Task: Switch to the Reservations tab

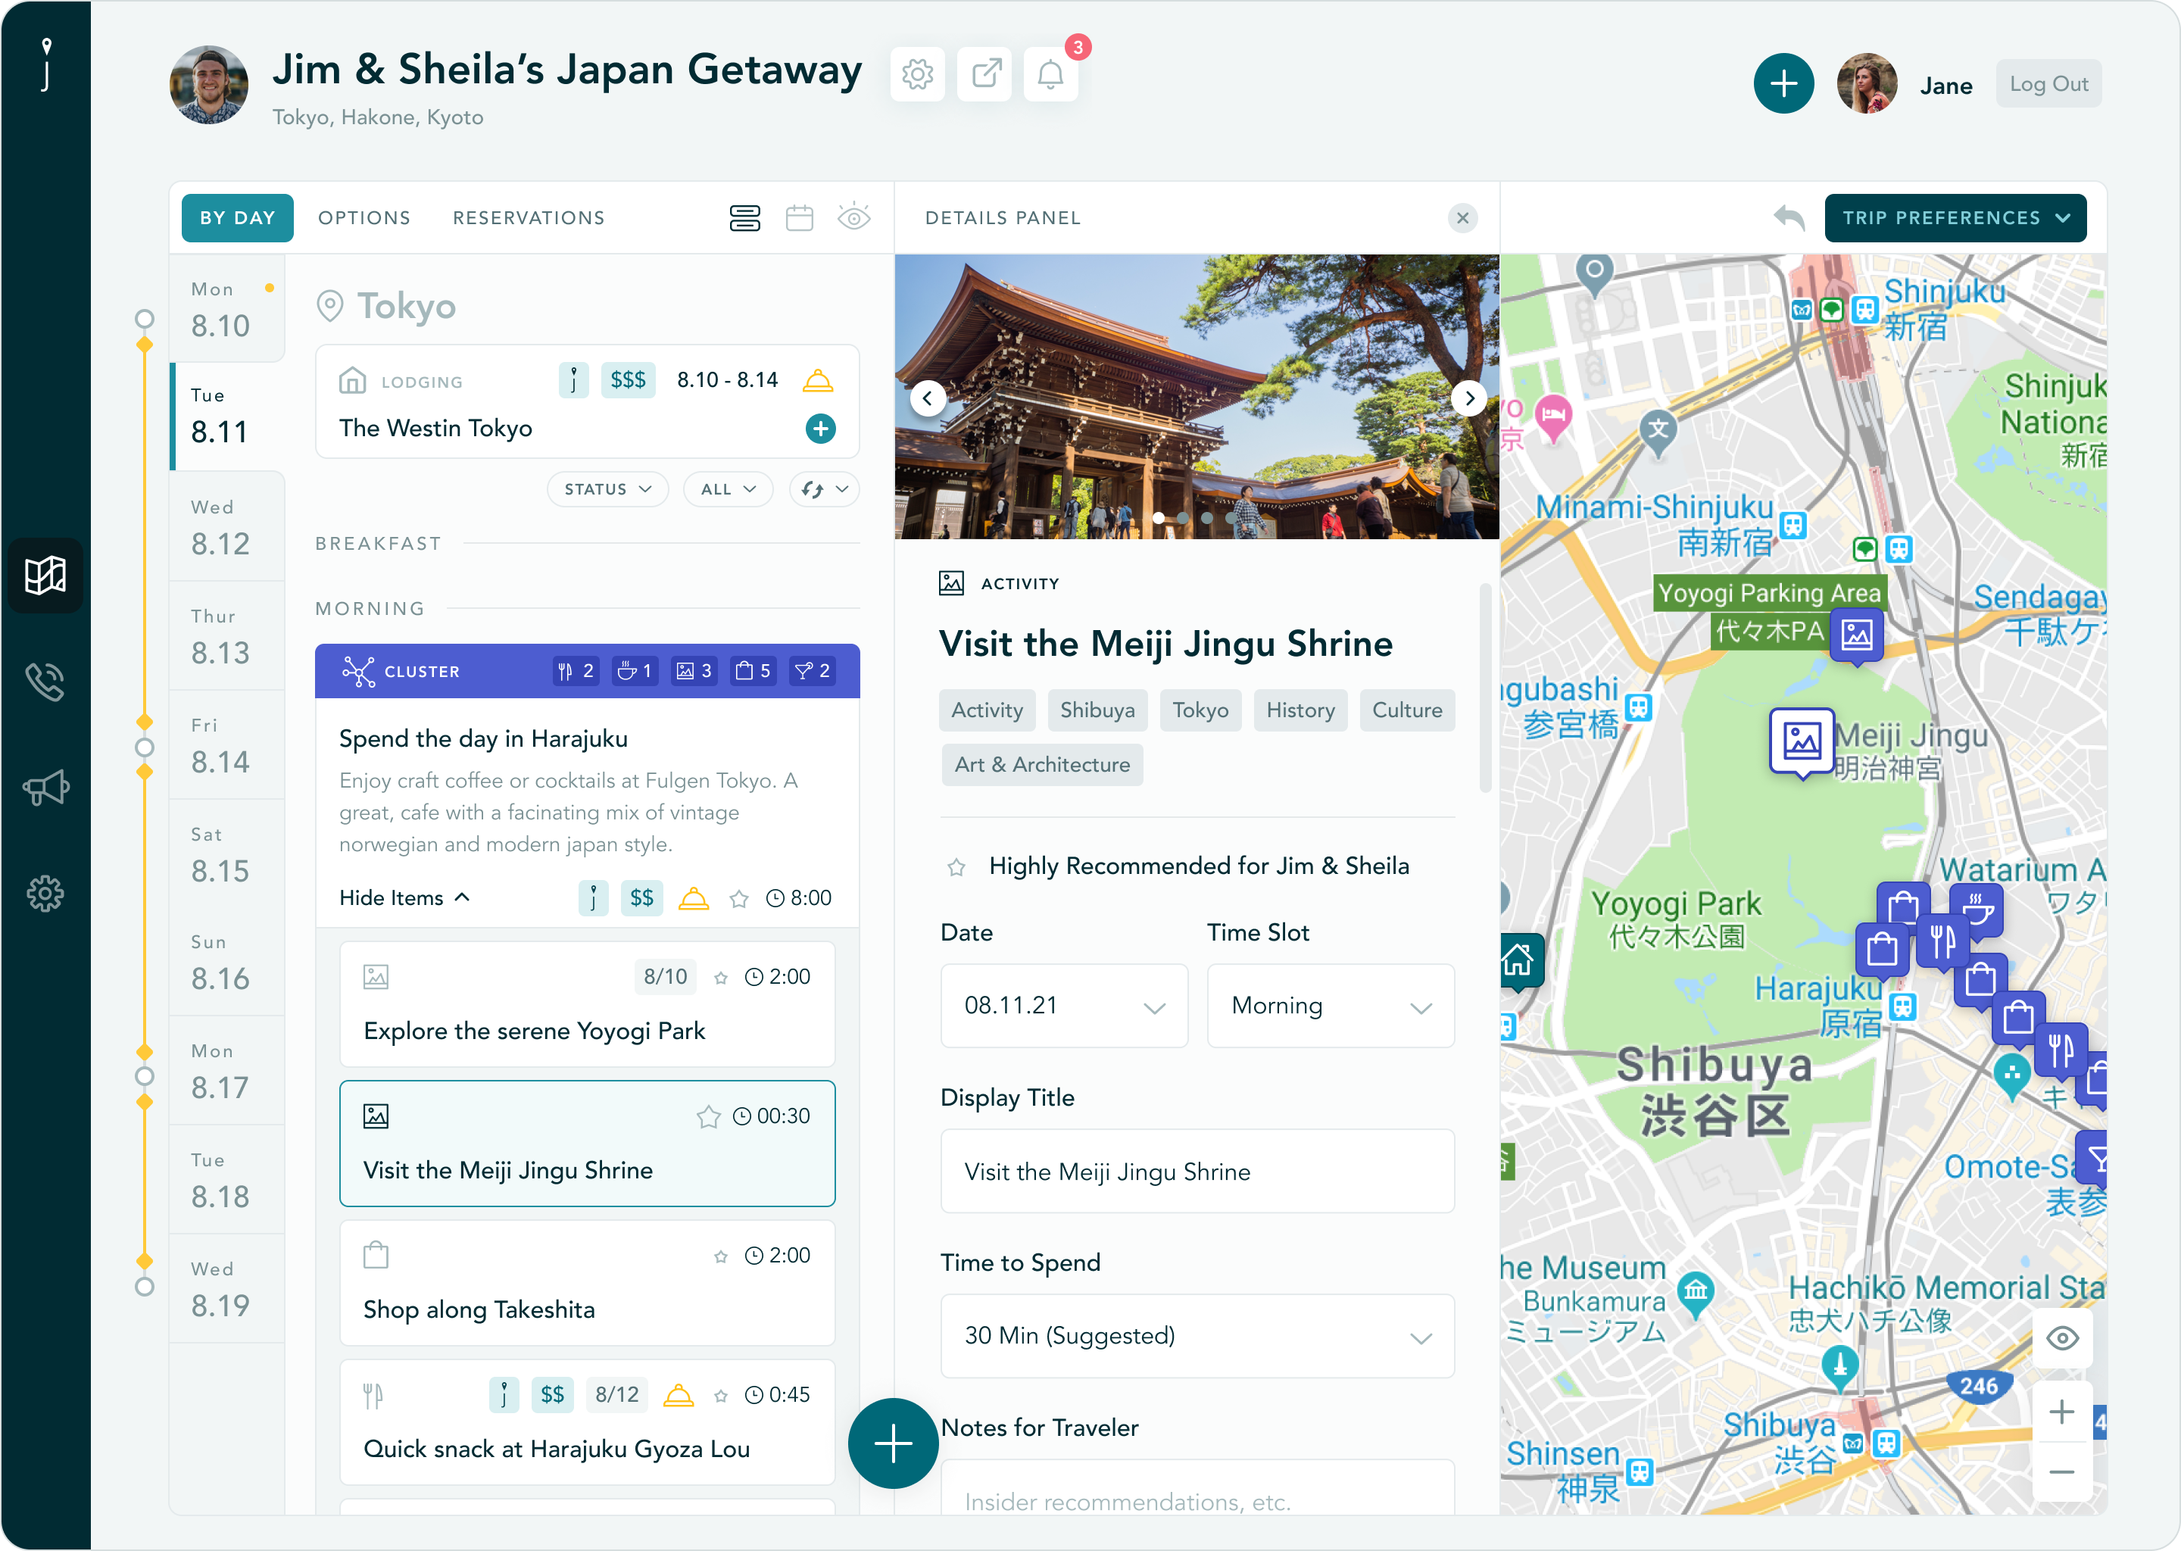Action: [528, 218]
